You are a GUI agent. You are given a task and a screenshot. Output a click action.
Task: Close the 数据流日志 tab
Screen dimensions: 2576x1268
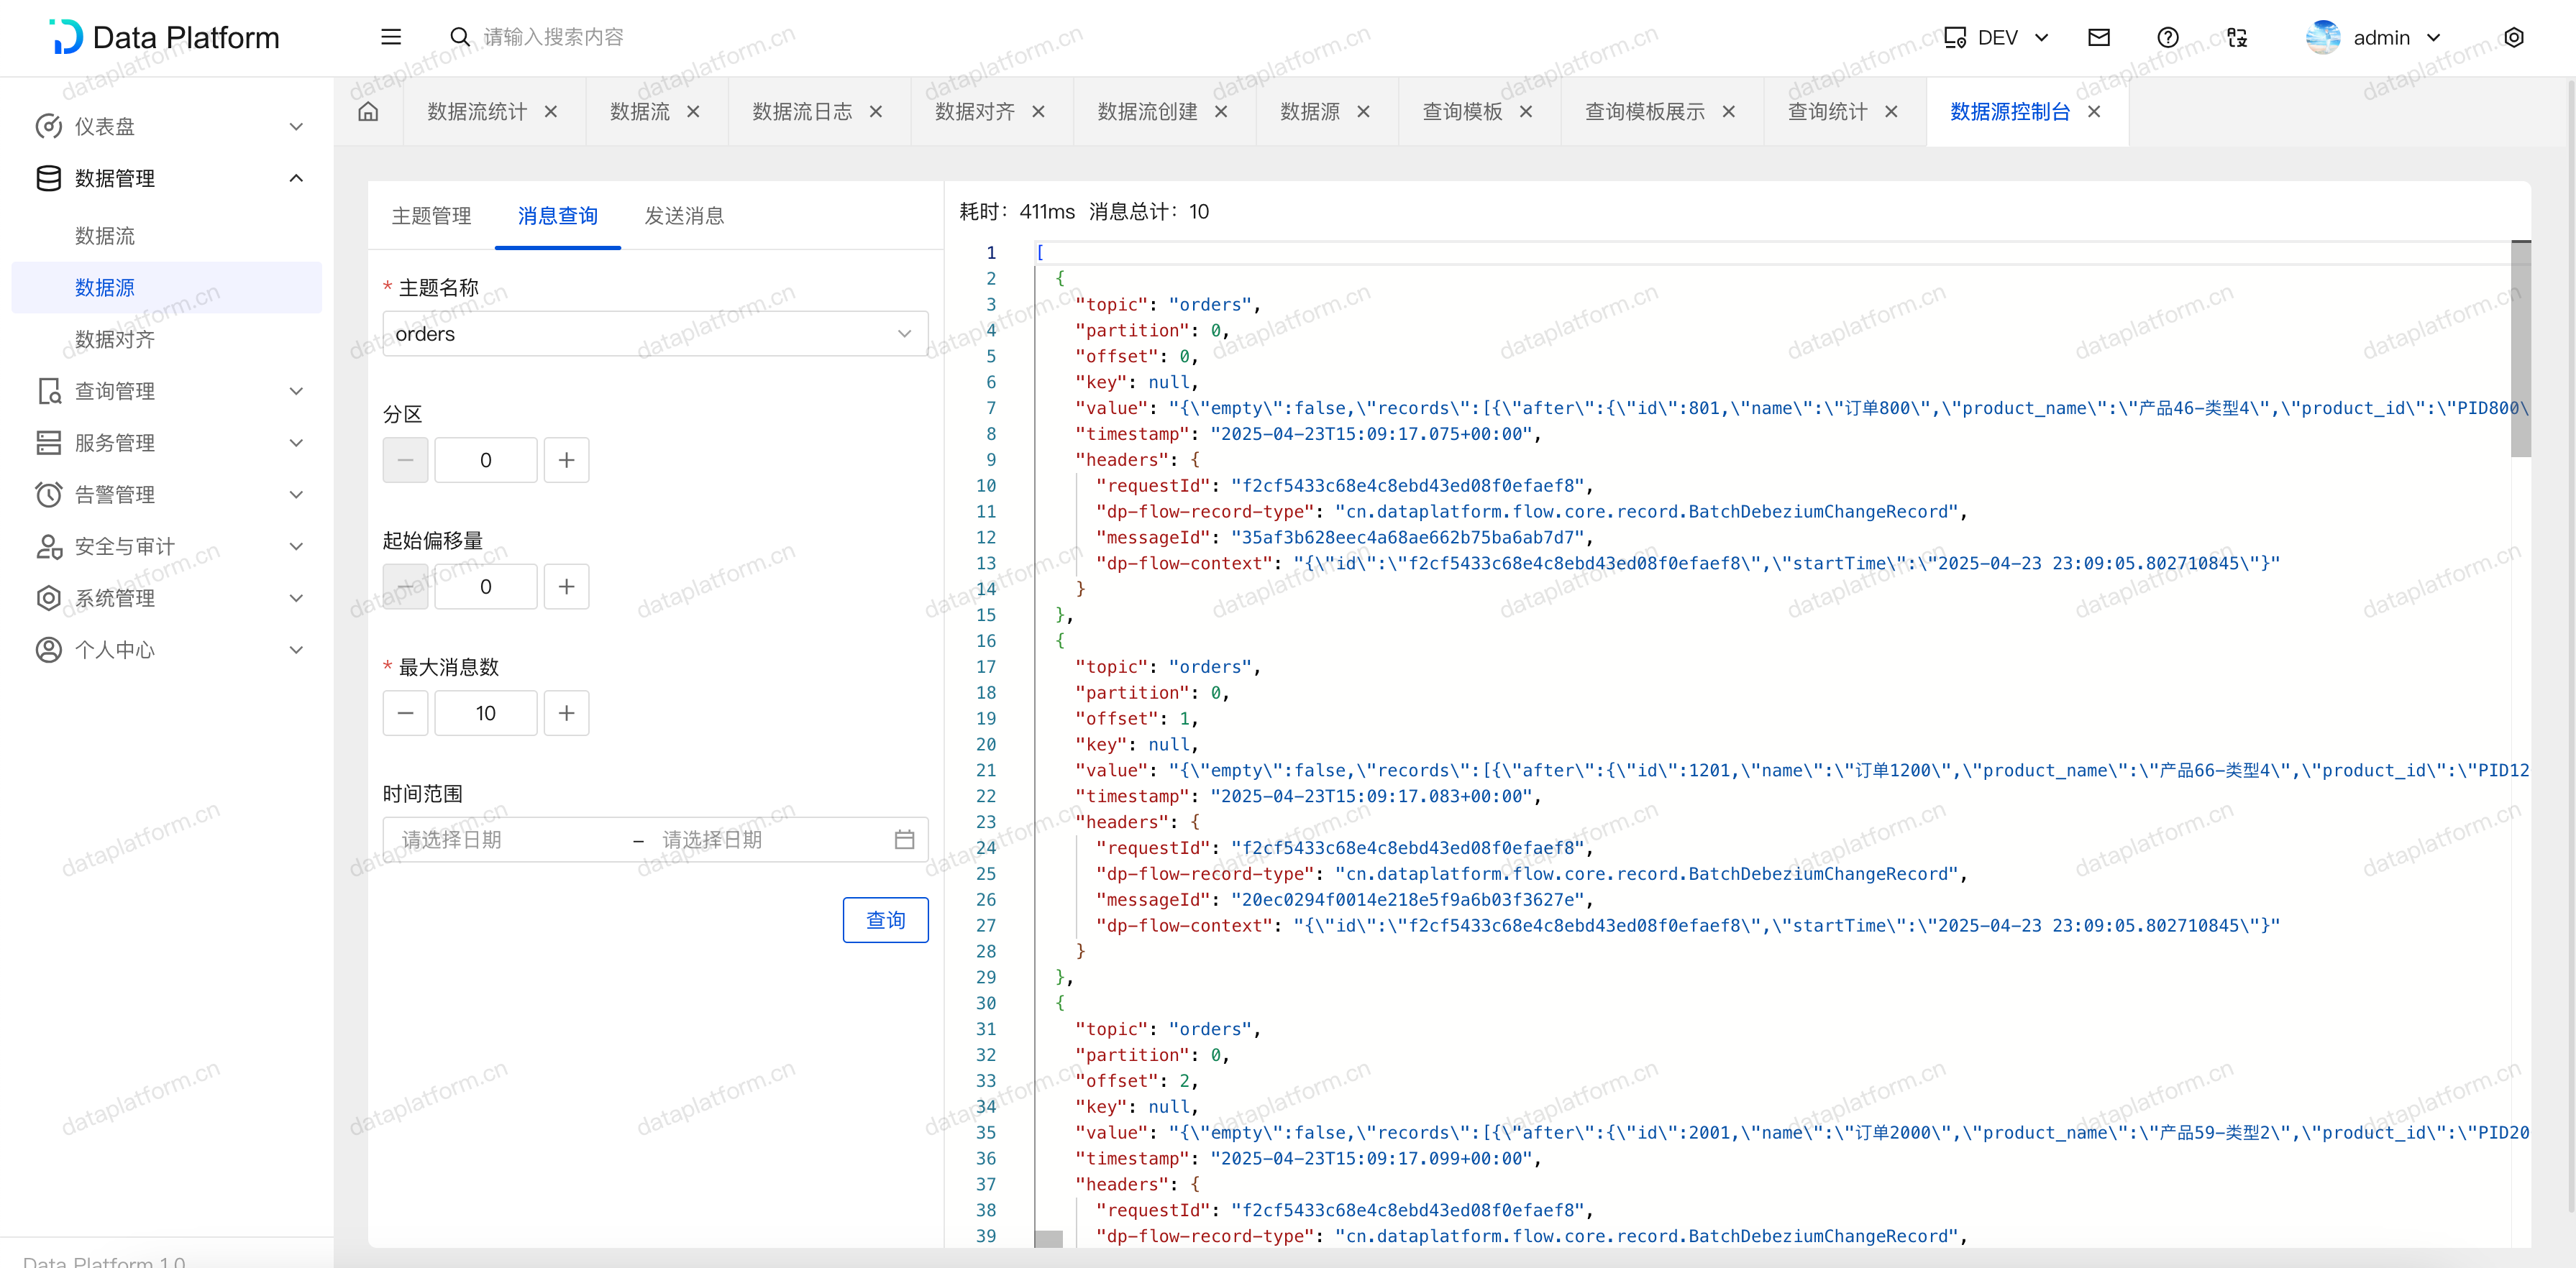(876, 111)
